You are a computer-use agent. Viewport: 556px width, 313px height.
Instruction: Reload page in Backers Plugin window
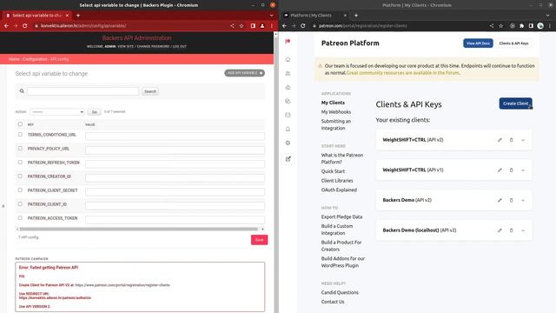[x=25, y=25]
